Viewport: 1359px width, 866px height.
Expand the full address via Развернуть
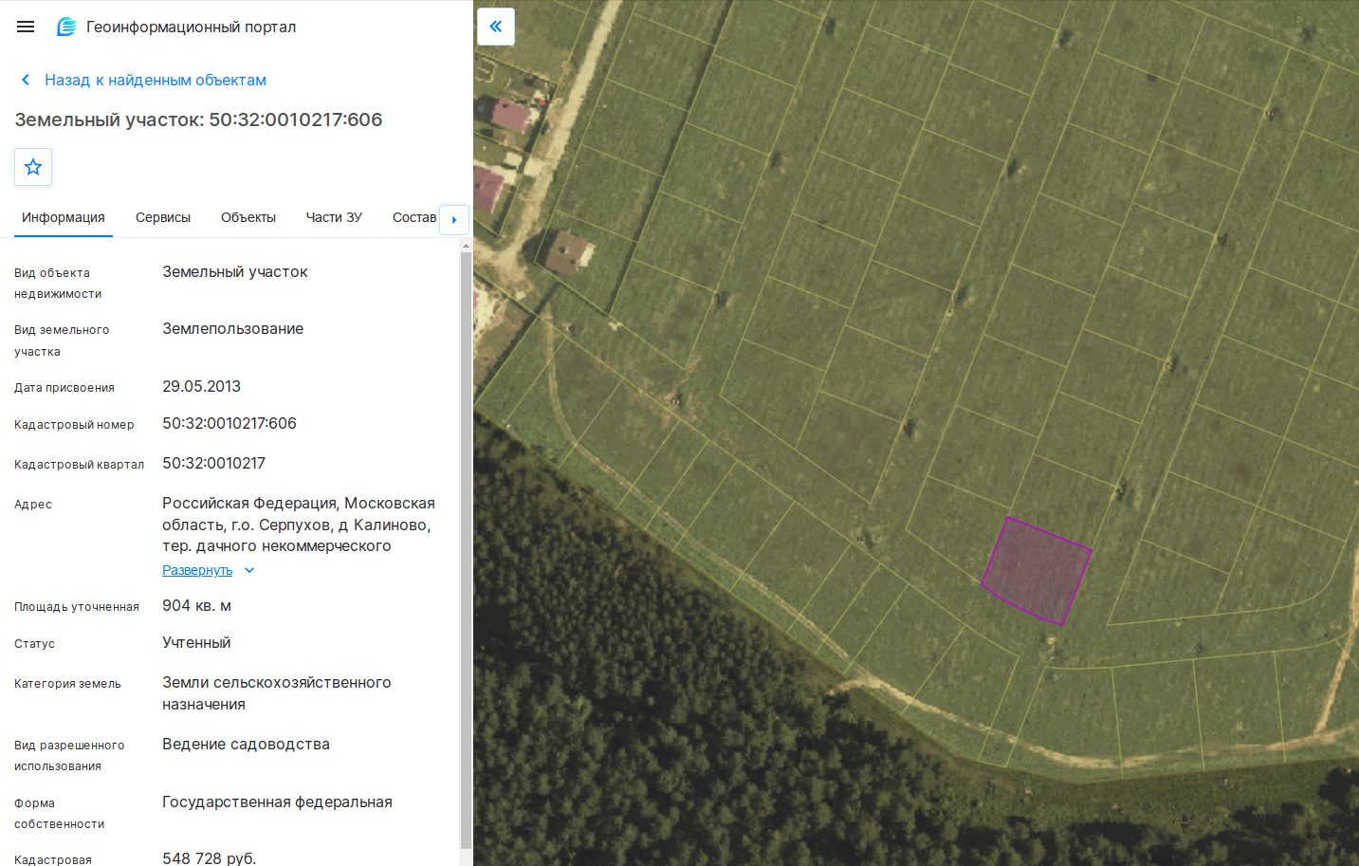197,570
